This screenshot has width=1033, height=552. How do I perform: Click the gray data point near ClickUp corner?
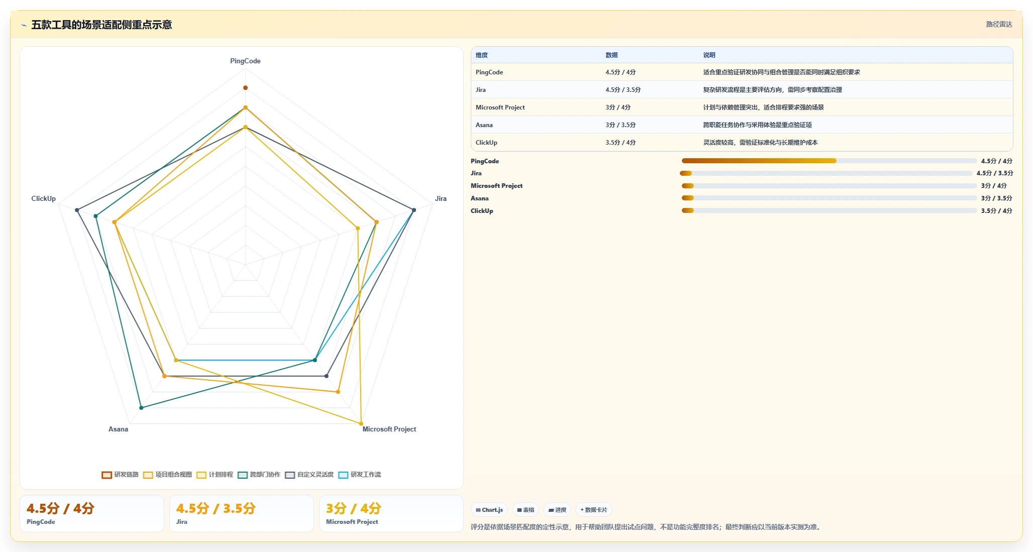point(77,210)
